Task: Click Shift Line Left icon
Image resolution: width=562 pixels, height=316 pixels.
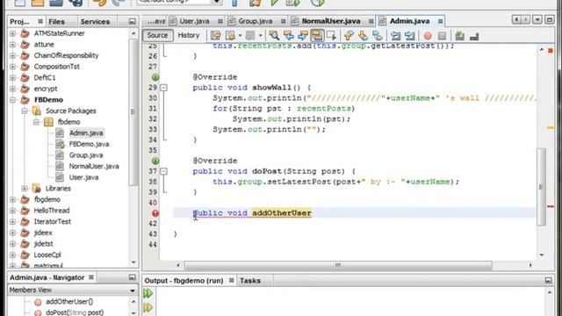Action: pos(395,35)
